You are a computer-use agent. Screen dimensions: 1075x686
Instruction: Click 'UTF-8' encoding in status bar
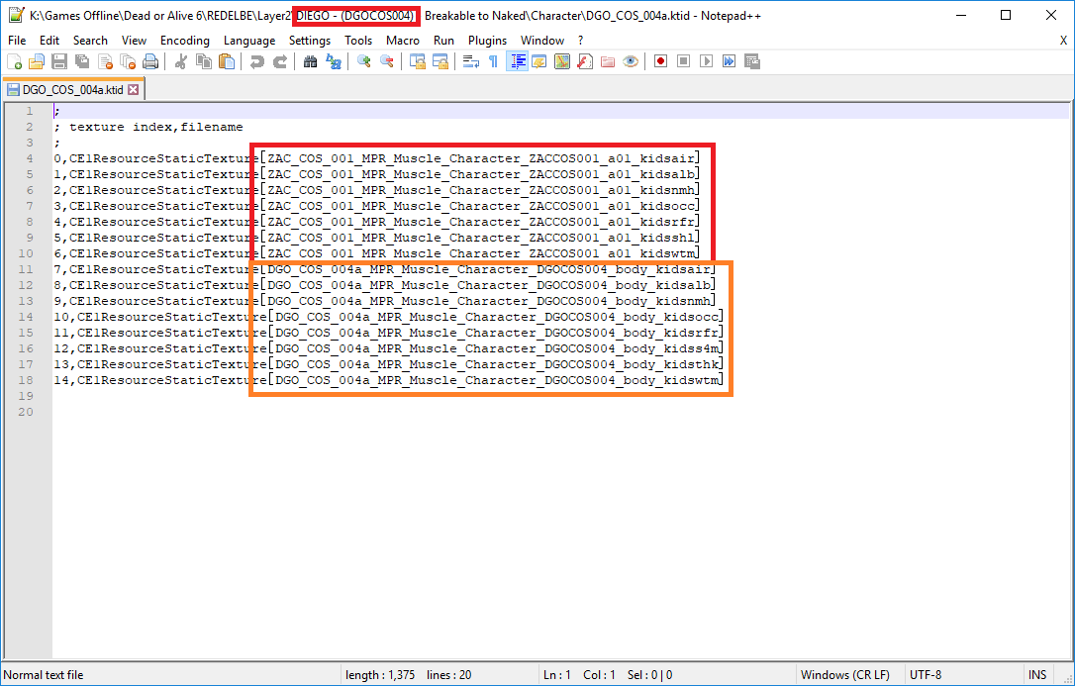(926, 675)
